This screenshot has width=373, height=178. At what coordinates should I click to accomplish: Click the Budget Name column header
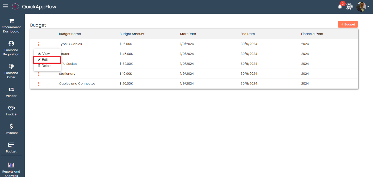[70, 34]
